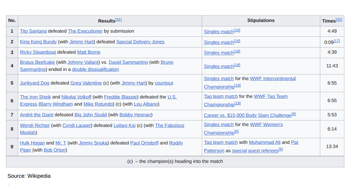The height and width of the screenshot is (186, 350).
Task: Follow the Muhammad Ali link
Action: 265,142
